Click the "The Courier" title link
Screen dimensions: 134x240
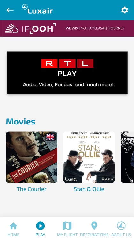pyautogui.click(x=32, y=189)
